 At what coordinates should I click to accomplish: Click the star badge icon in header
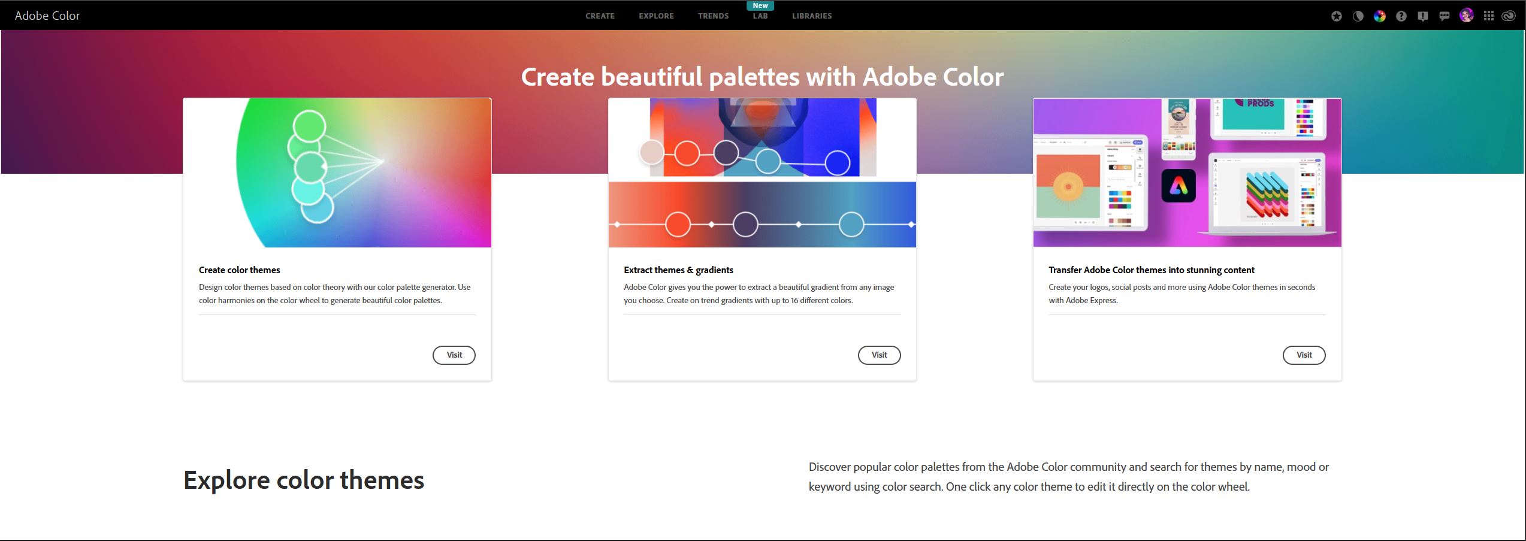1337,16
